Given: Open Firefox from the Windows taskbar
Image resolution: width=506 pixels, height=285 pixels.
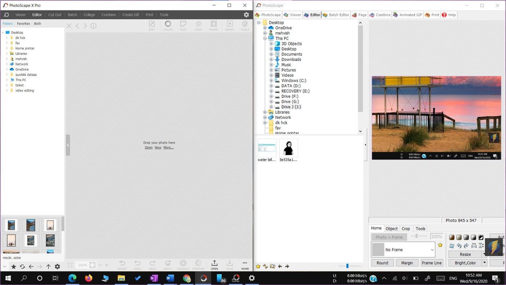Looking at the screenshot, I should pyautogui.click(x=88, y=278).
